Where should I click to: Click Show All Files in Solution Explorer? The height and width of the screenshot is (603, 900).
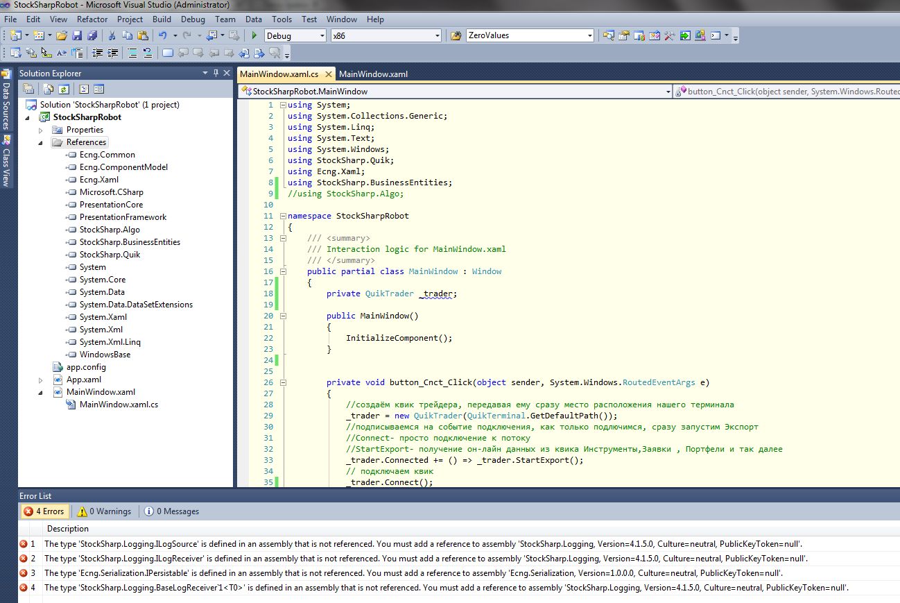pyautogui.click(x=49, y=89)
